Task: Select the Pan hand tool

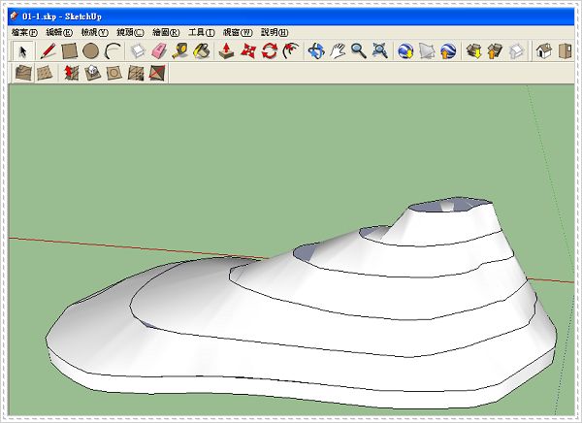Action: 338,50
